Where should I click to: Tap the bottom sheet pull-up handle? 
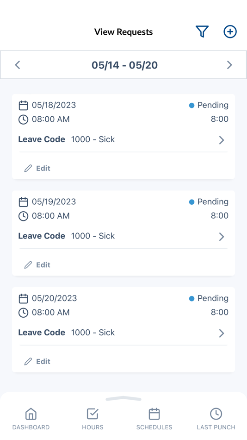click(x=123, y=398)
